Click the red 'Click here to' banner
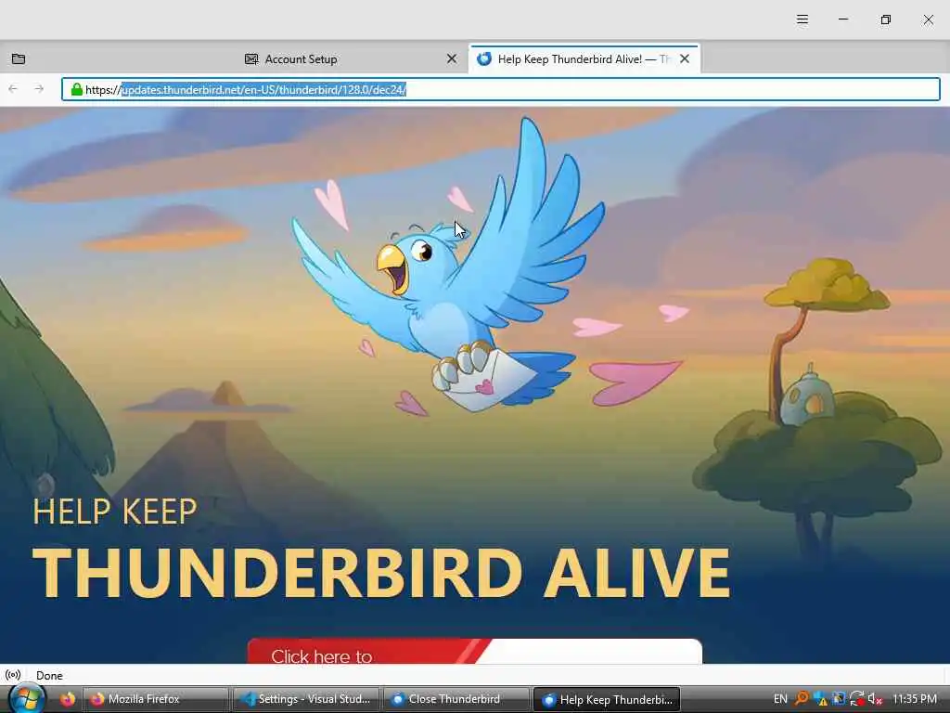This screenshot has width=950, height=713. click(x=474, y=651)
